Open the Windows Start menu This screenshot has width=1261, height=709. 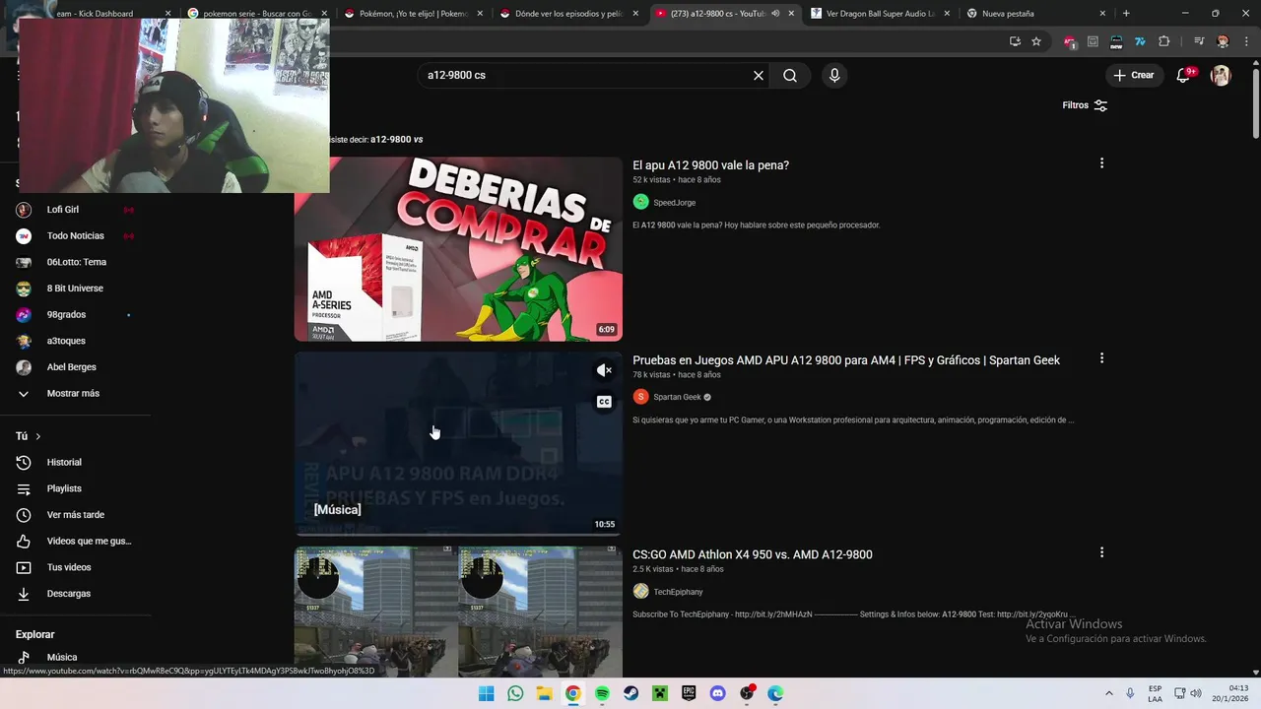pos(487,693)
